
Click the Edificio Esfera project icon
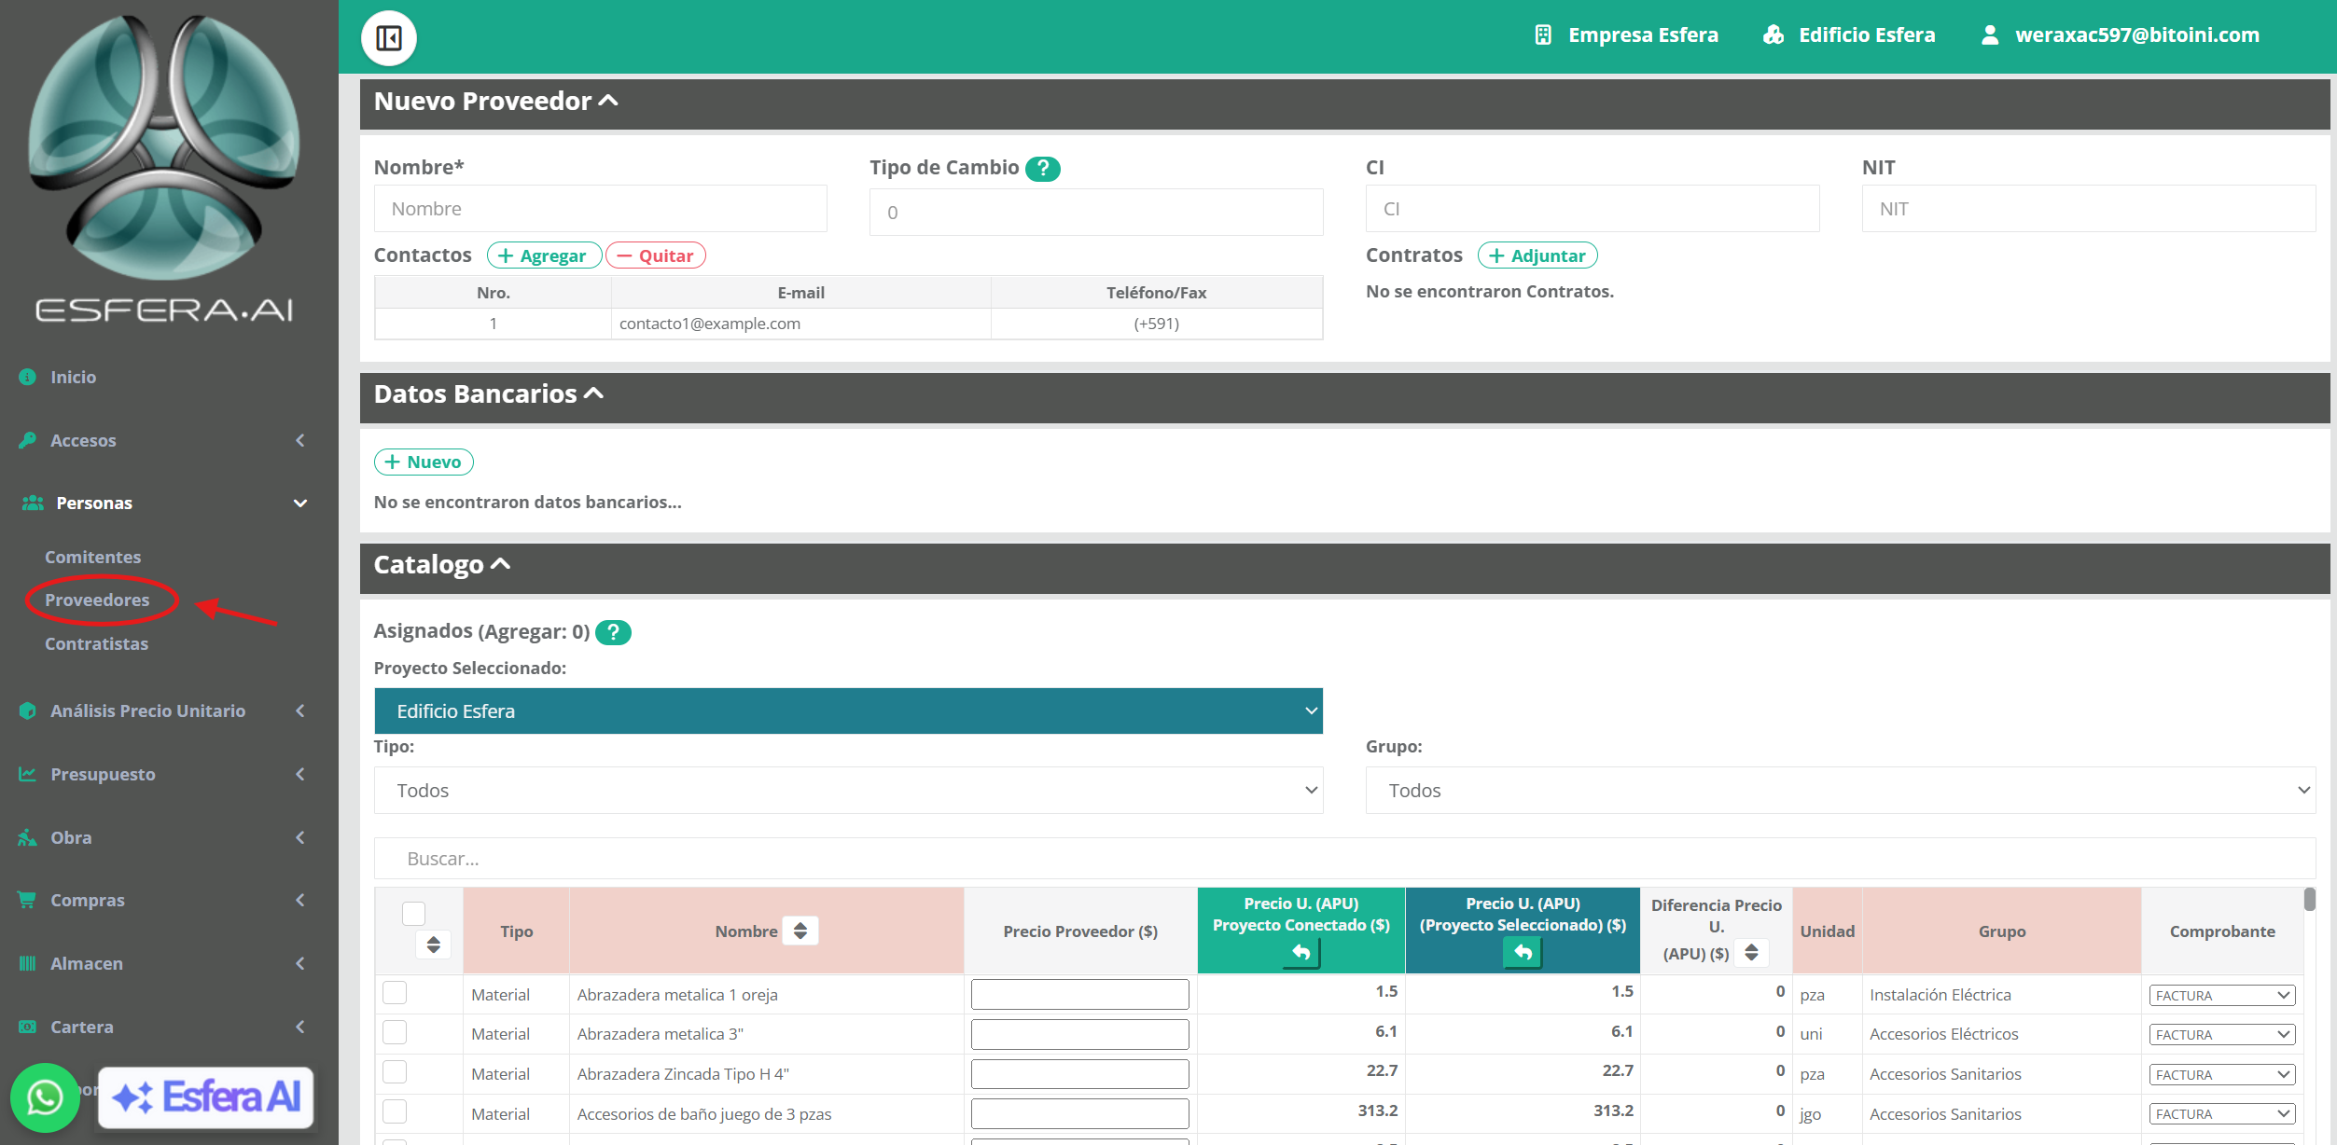(x=1774, y=35)
